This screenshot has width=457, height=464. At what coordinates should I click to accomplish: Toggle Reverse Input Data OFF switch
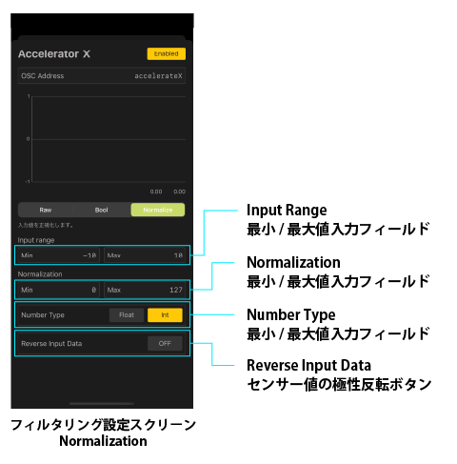(x=165, y=343)
